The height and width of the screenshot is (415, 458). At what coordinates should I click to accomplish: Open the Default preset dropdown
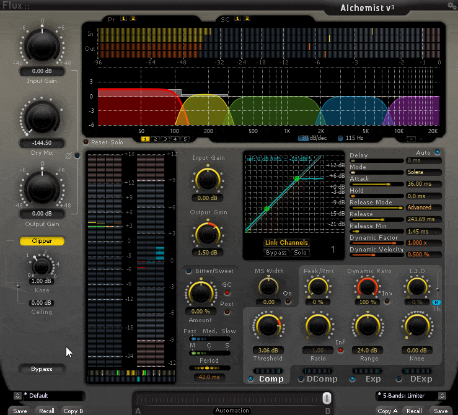(x=48, y=395)
